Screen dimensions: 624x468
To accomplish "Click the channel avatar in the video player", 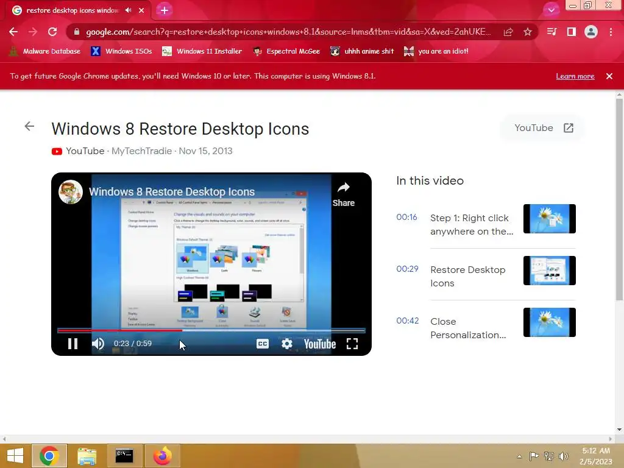I will click(71, 192).
